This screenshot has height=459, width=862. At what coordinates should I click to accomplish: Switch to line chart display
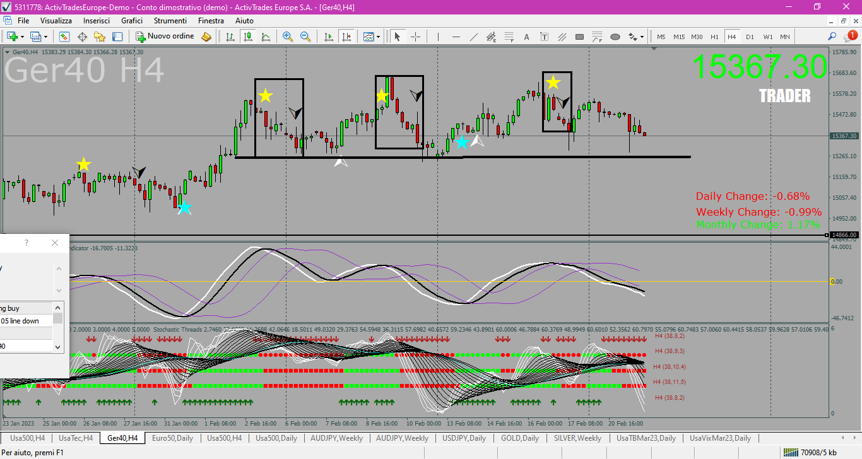coord(266,37)
